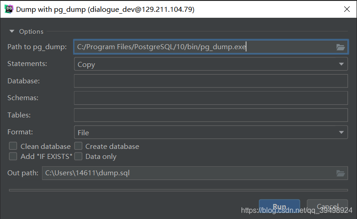
Task: Collapse the Options section triangle
Action: tap(12, 31)
